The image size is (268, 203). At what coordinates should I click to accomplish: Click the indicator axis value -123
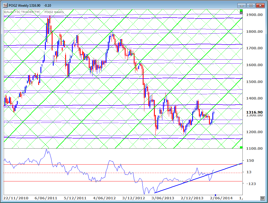(x=251, y=184)
